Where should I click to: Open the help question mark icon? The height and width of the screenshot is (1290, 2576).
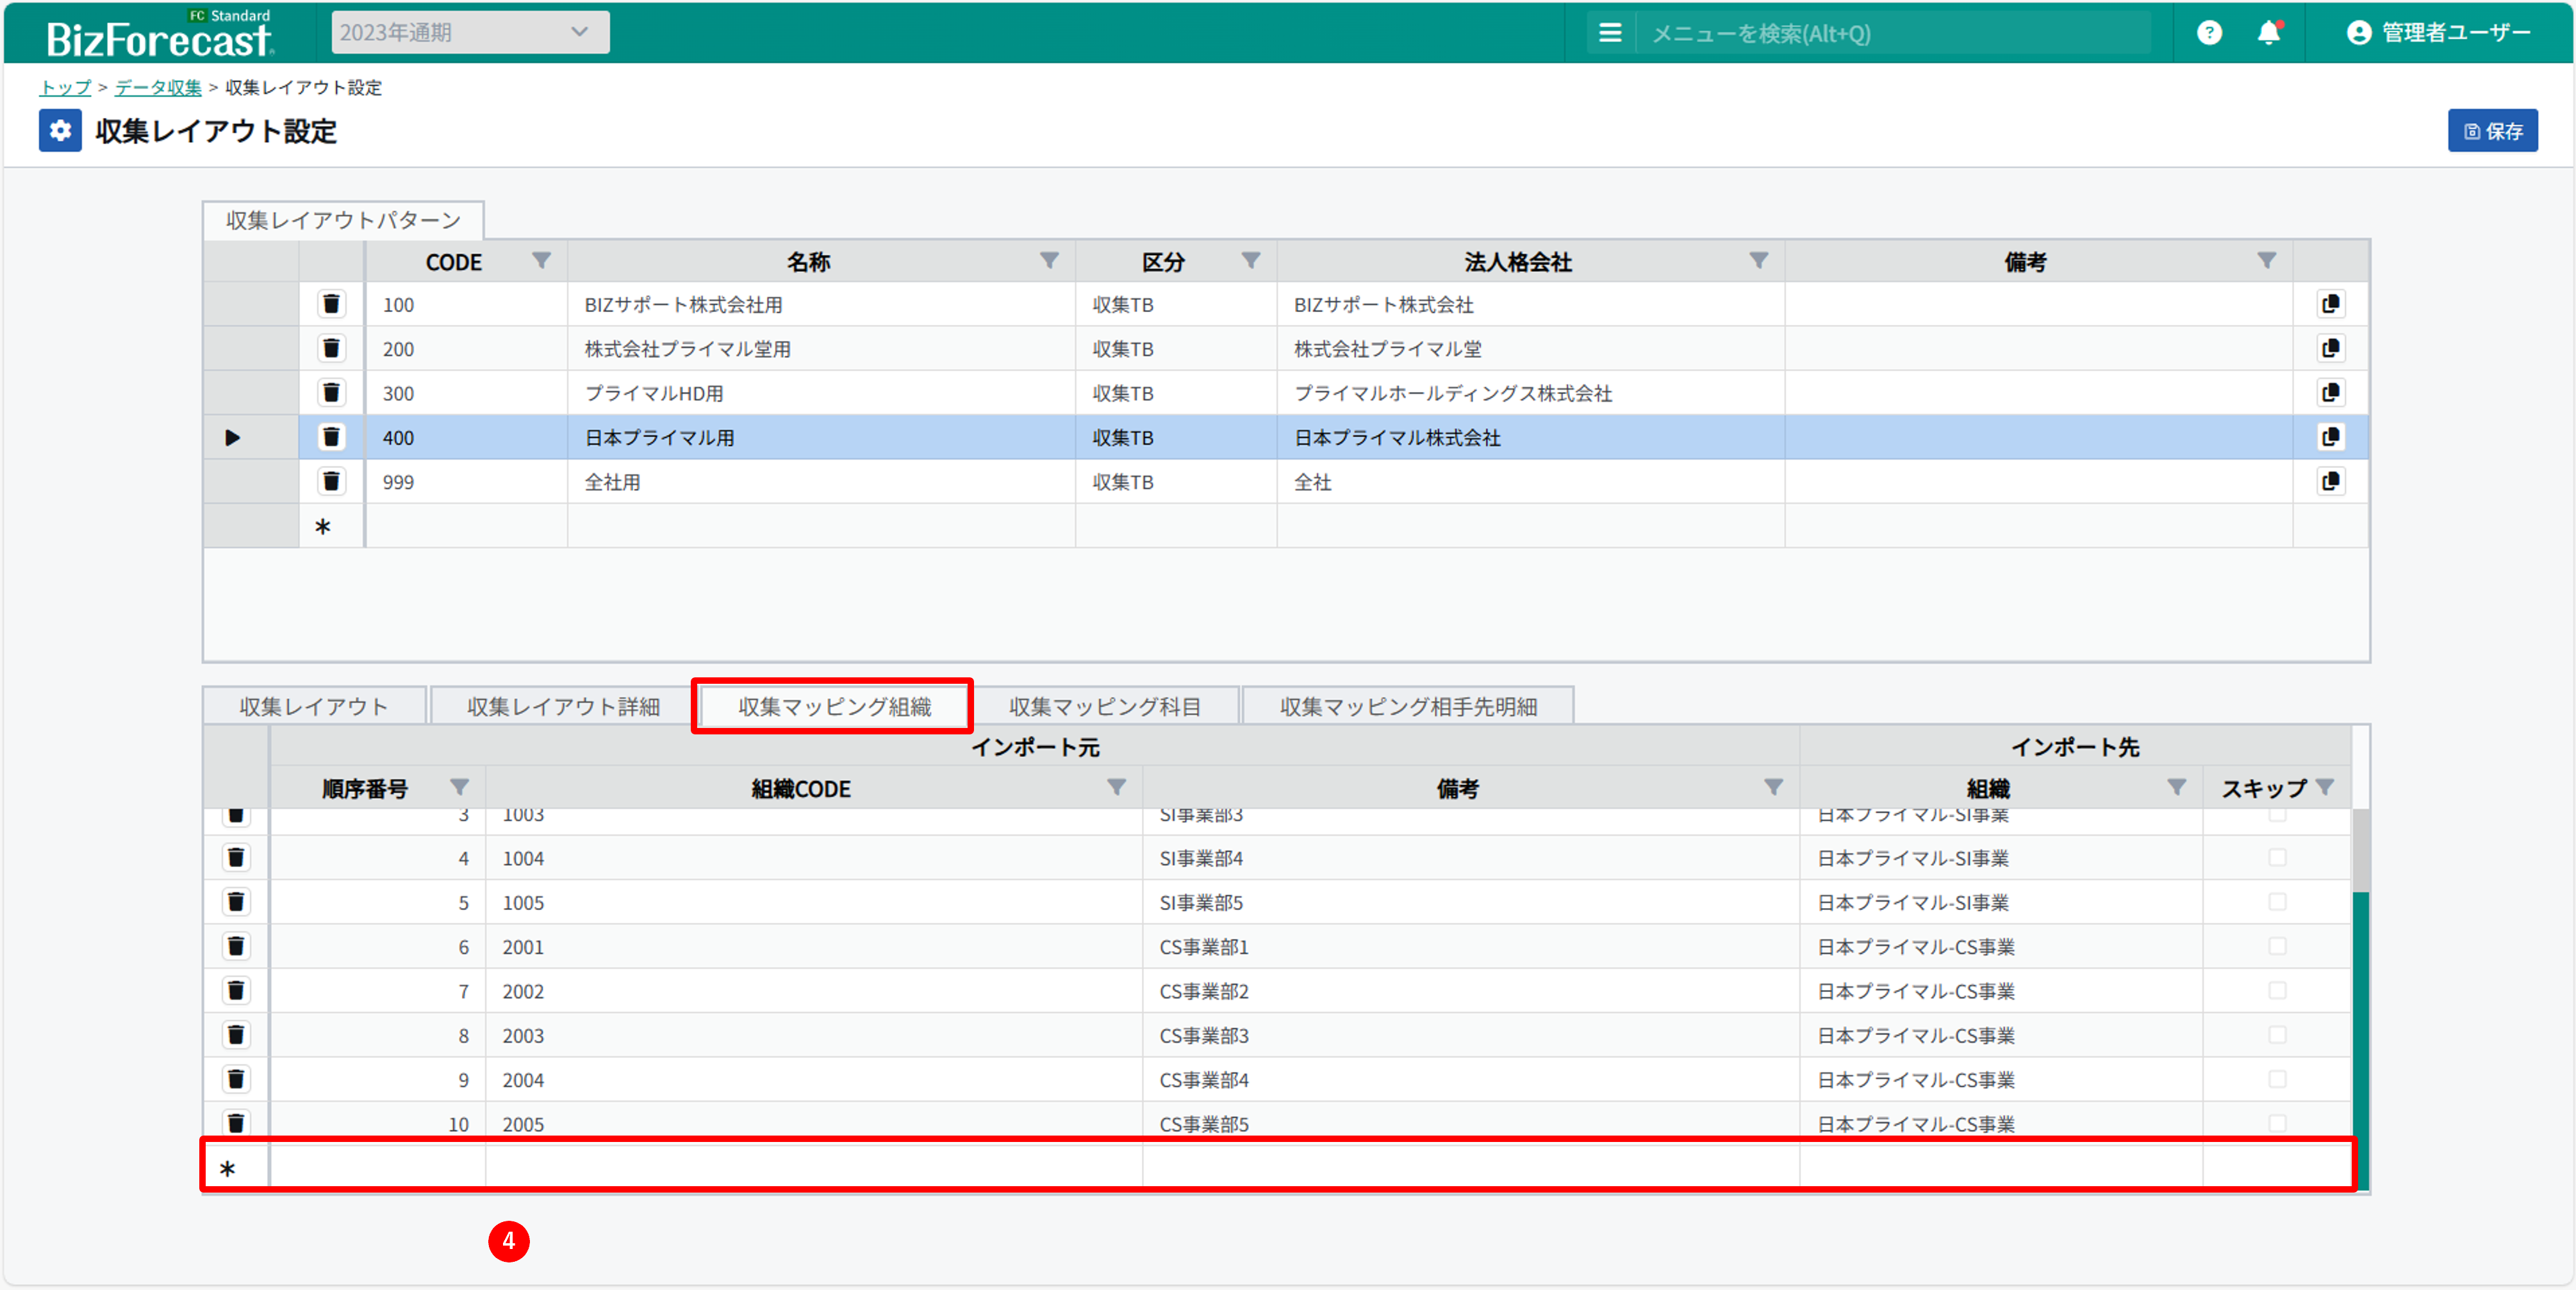(2209, 33)
